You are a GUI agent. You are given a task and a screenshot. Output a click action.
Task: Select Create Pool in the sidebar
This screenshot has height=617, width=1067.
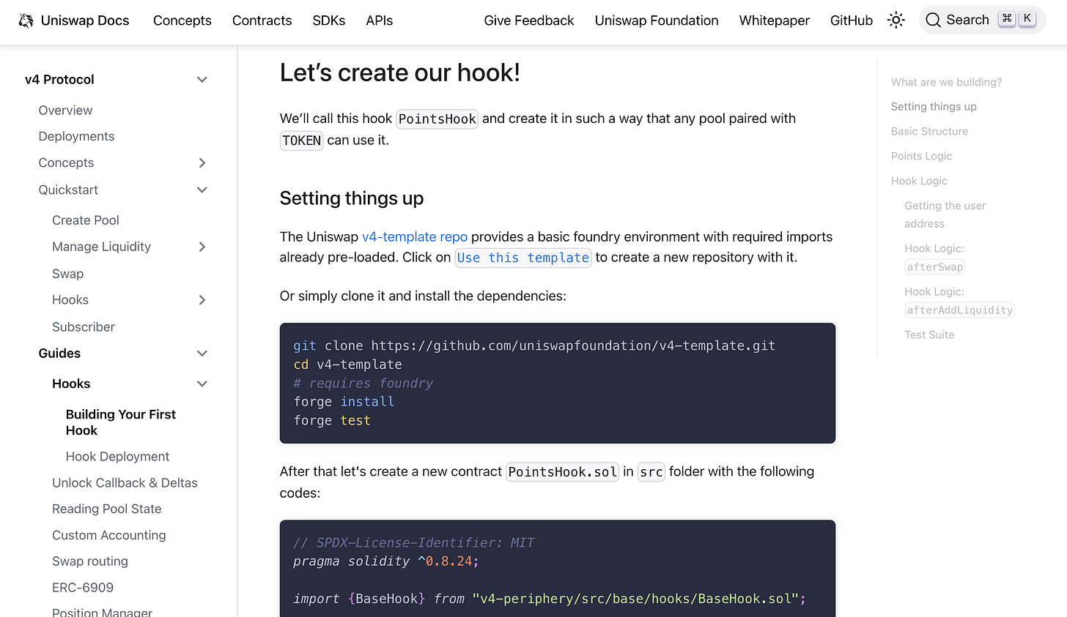coord(85,220)
